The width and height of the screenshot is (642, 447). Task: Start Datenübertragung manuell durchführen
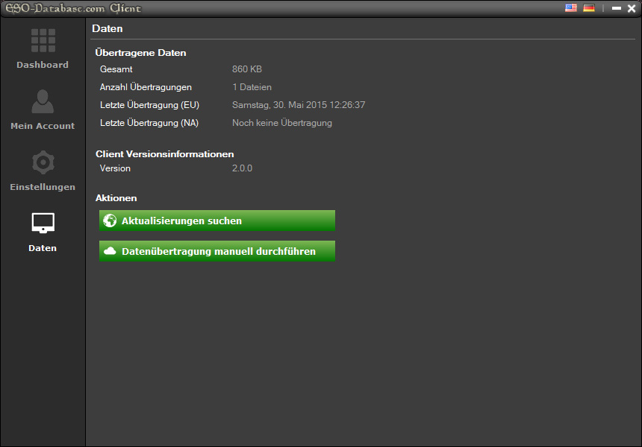point(217,251)
